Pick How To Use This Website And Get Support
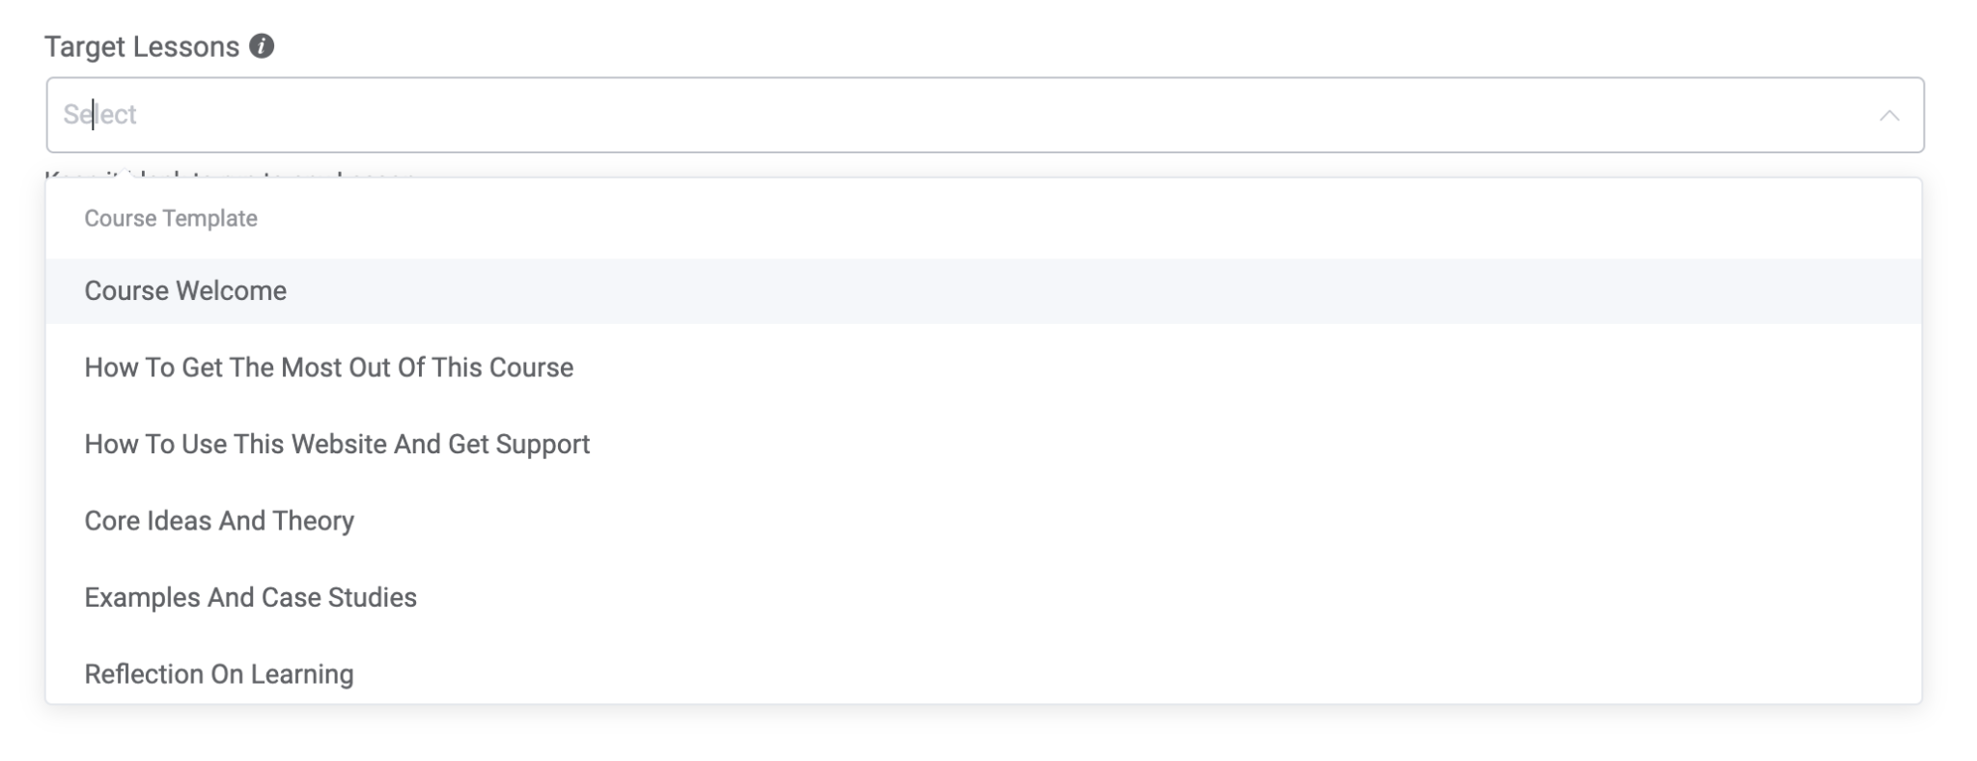 [337, 444]
